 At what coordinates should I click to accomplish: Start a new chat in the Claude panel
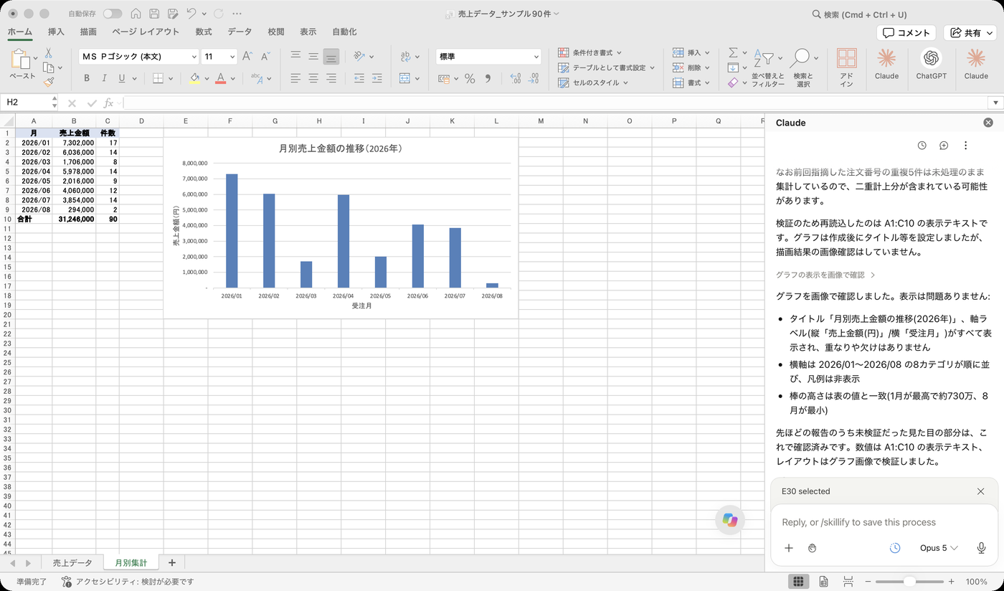click(x=944, y=146)
